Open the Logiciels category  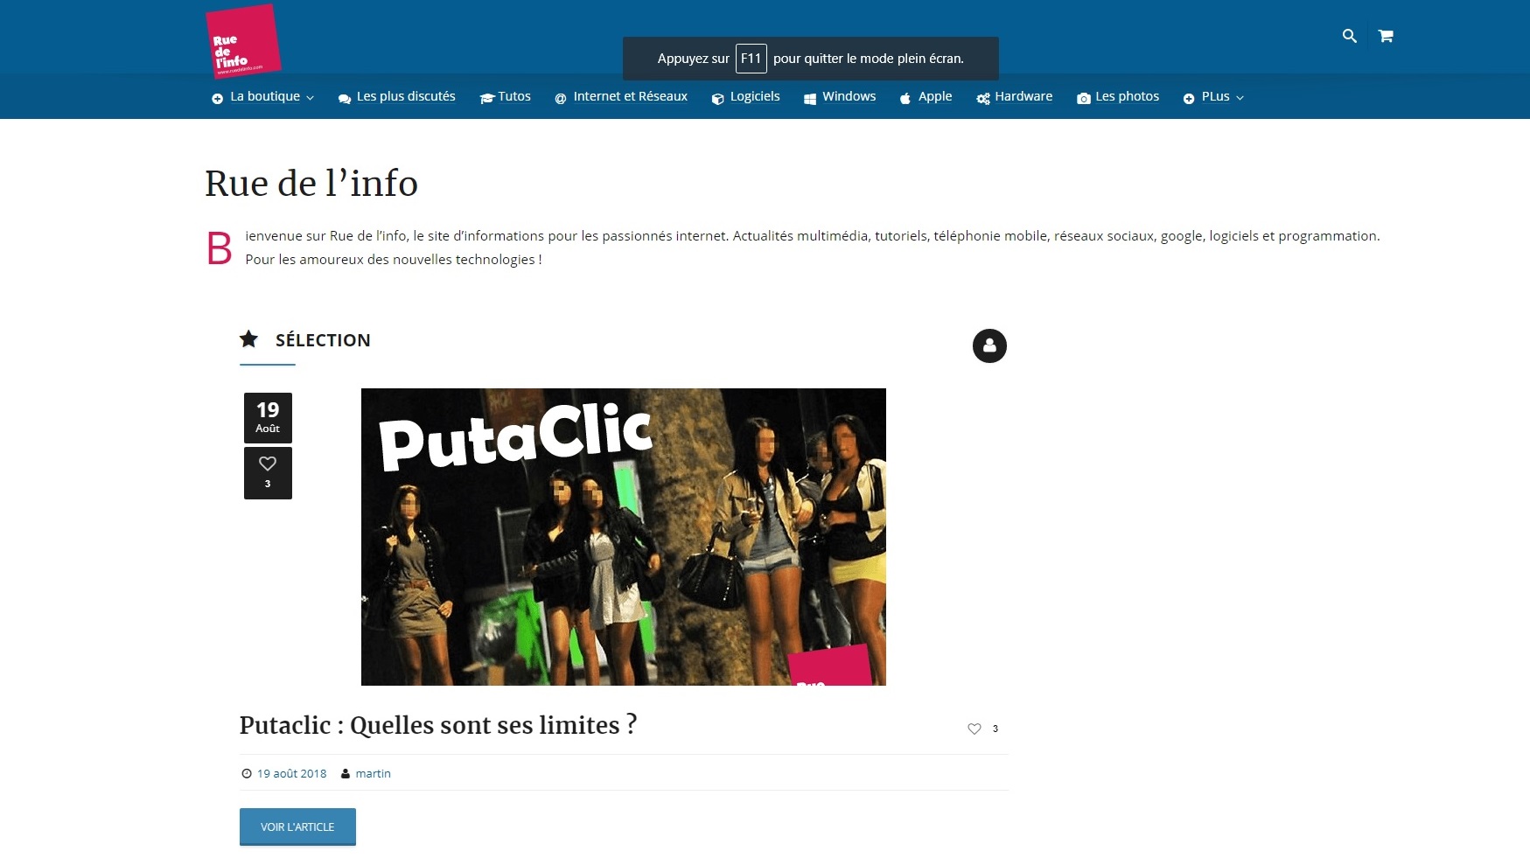[x=755, y=96]
